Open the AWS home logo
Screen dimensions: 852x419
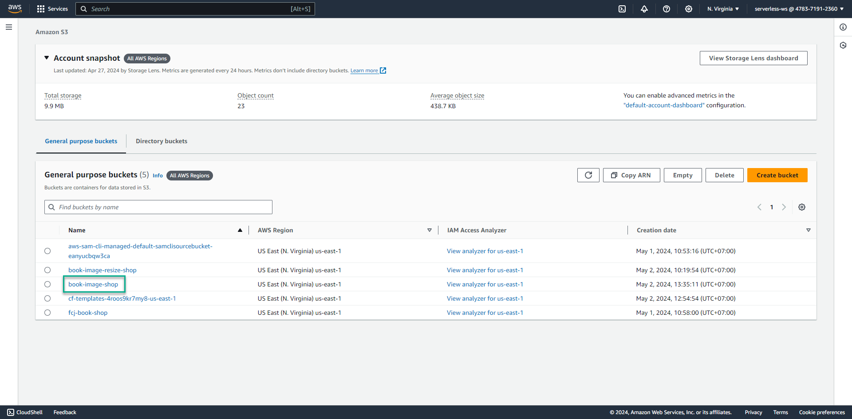pyautogui.click(x=15, y=8)
